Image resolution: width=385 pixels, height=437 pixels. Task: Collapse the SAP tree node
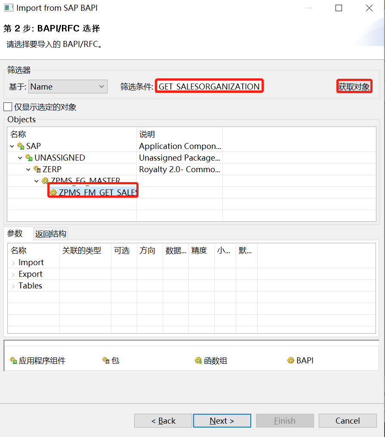coord(12,146)
